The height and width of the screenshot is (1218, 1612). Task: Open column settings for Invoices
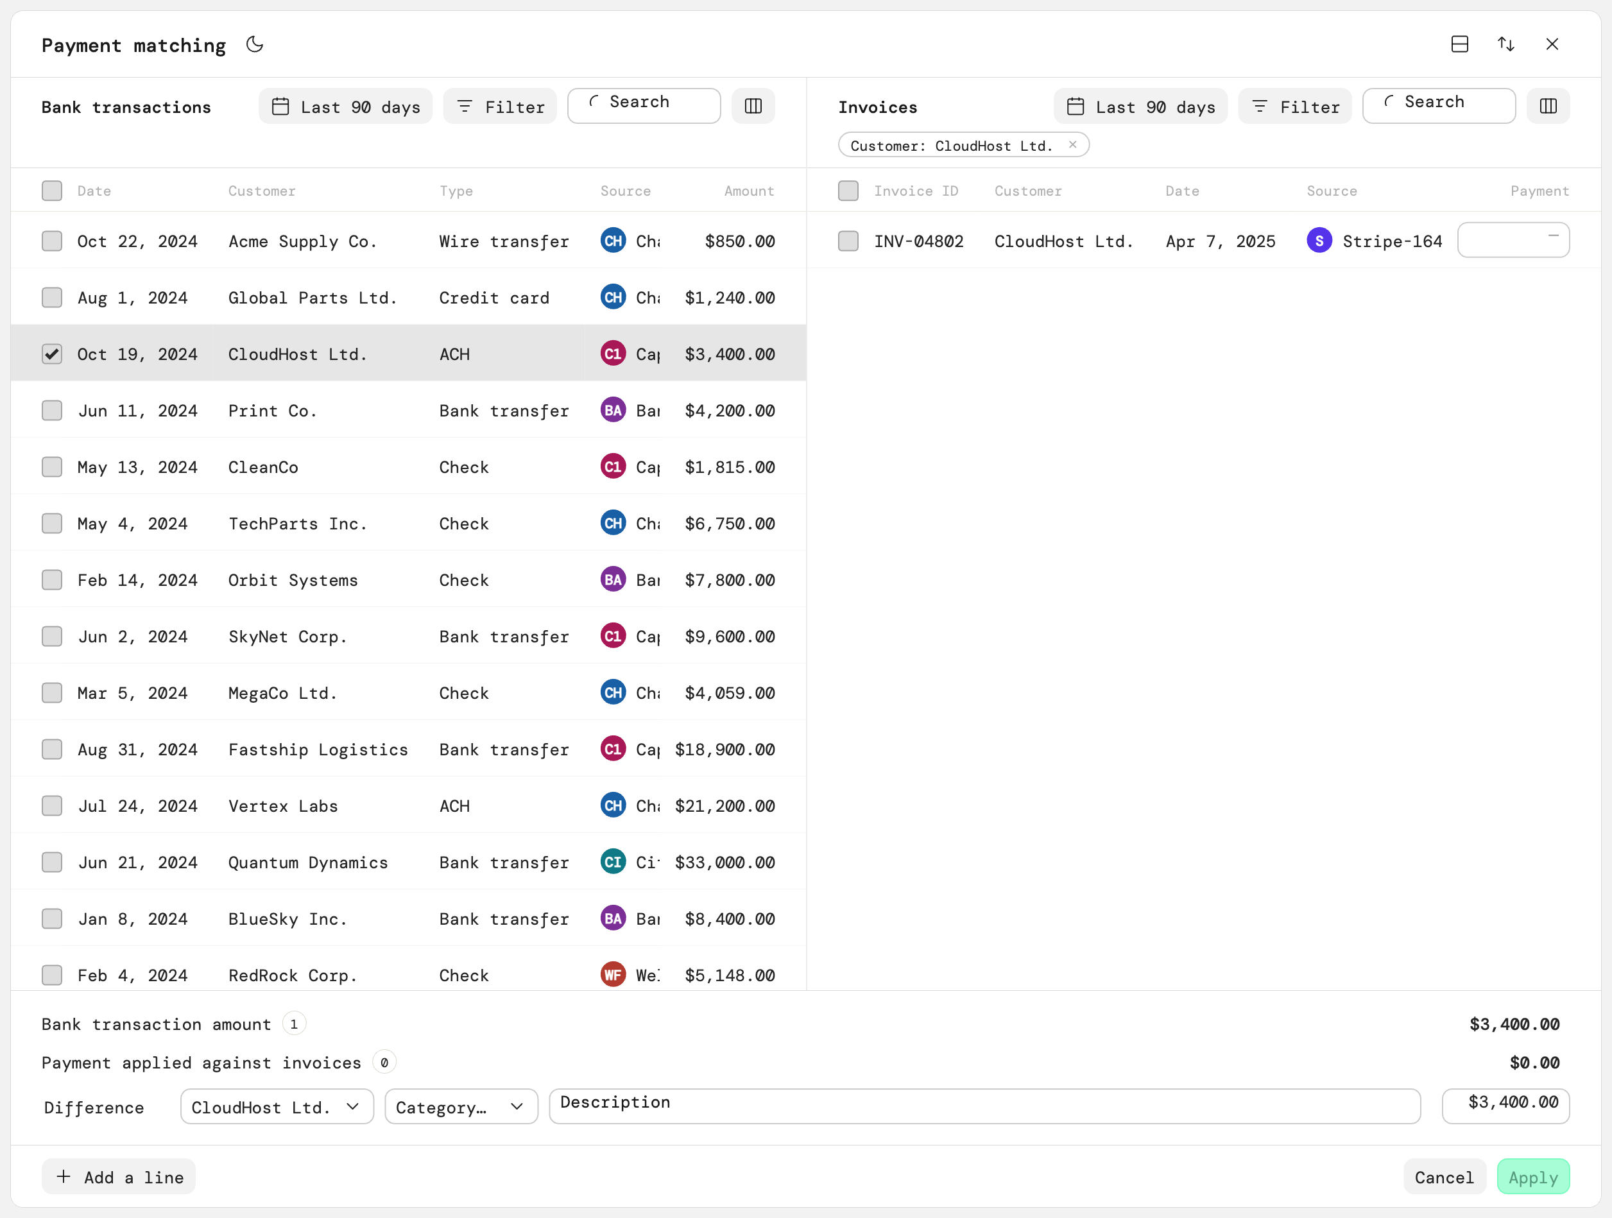(x=1548, y=107)
